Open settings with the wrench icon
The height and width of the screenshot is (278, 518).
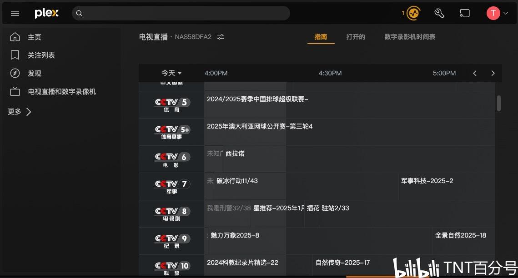(x=439, y=13)
